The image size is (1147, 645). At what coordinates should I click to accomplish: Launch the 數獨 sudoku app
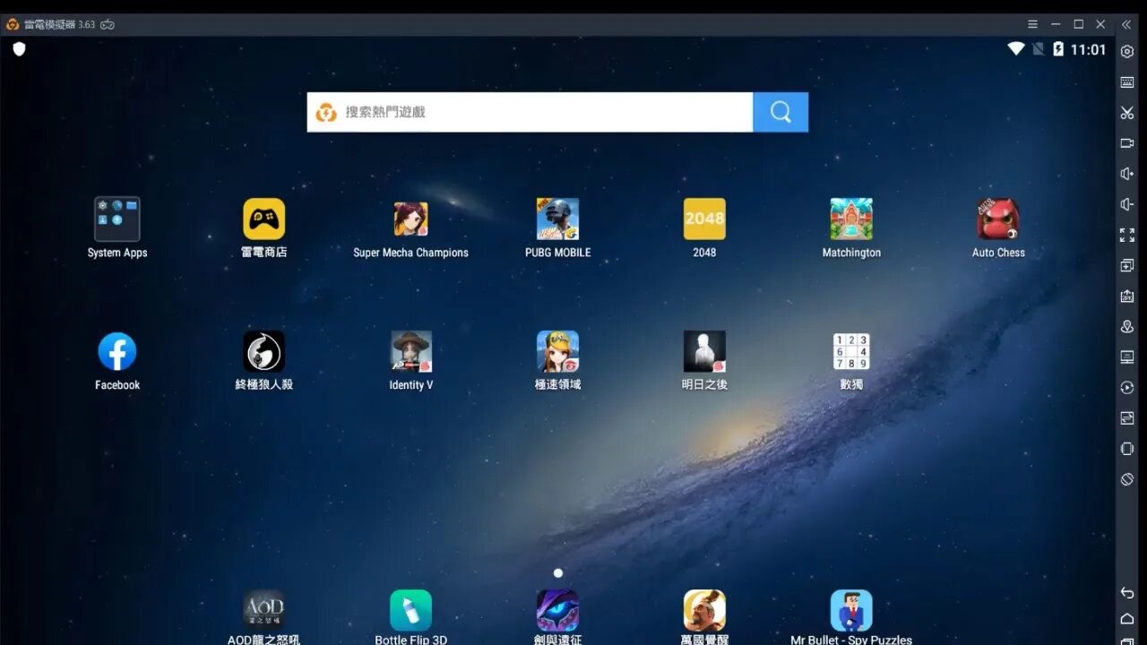[851, 352]
